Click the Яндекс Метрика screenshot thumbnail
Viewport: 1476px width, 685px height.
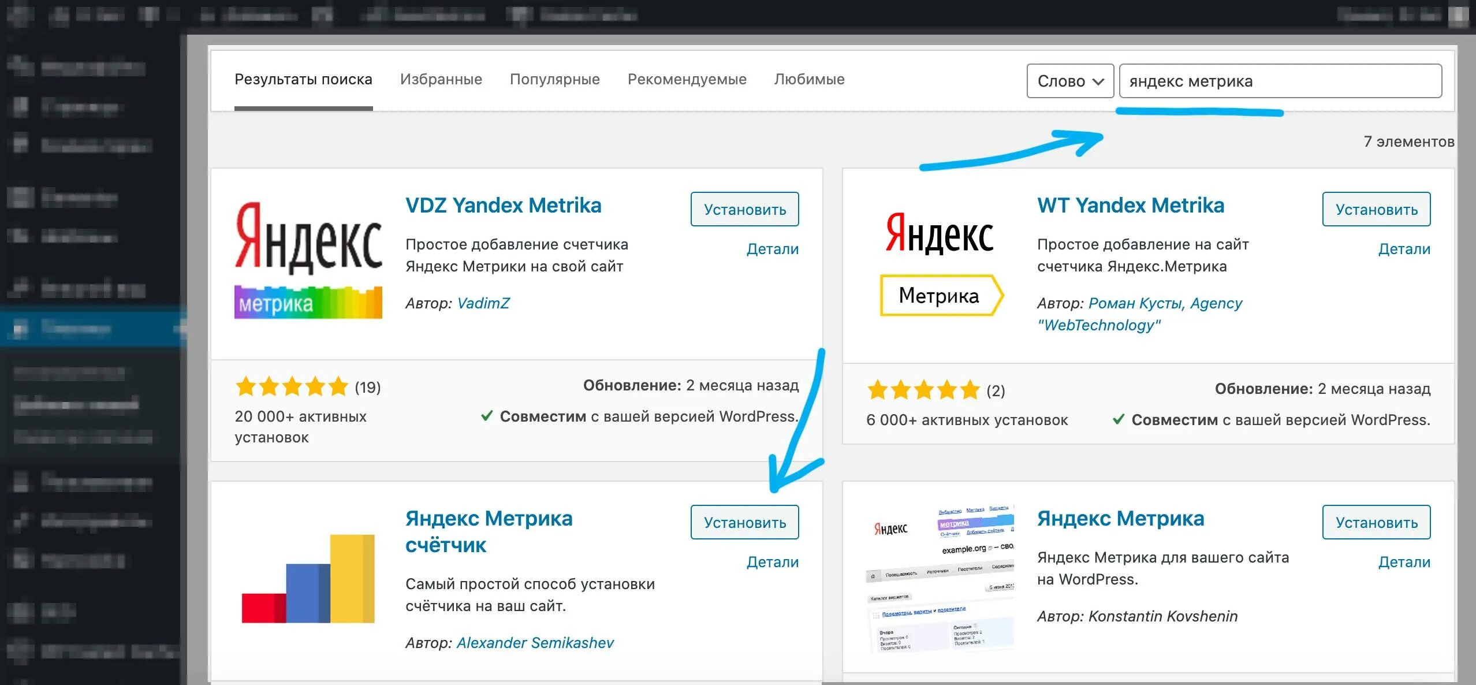point(940,579)
